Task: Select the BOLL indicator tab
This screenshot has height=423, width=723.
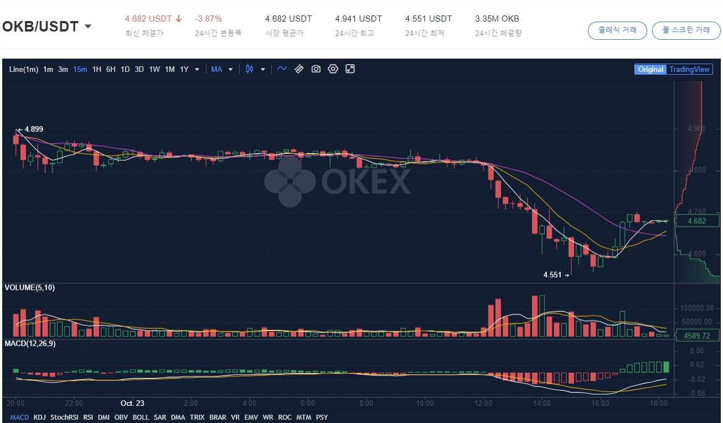Action: coord(141,417)
